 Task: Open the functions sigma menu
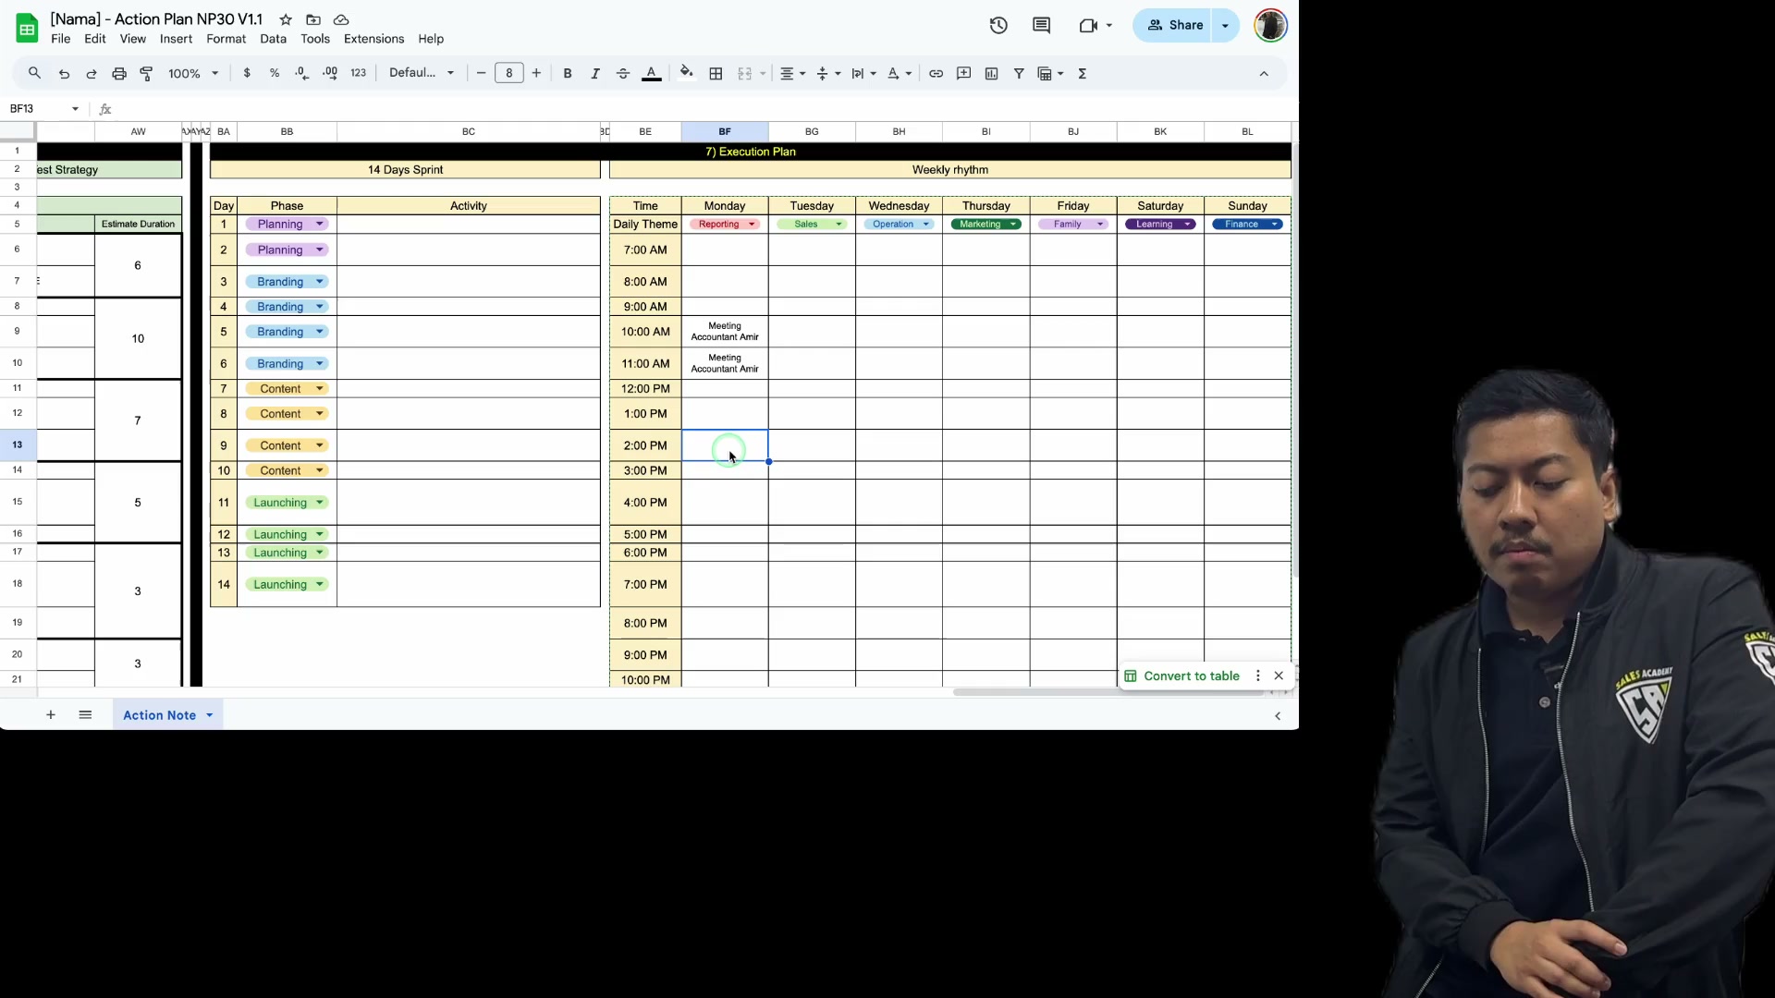[1082, 74]
